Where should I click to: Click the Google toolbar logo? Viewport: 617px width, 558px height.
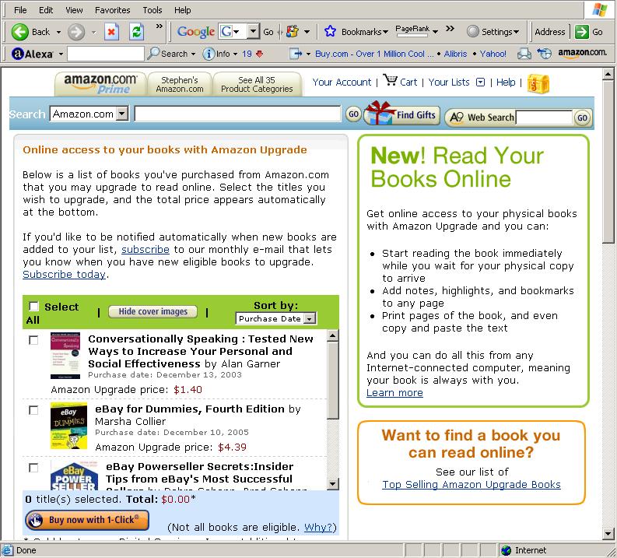[x=195, y=31]
